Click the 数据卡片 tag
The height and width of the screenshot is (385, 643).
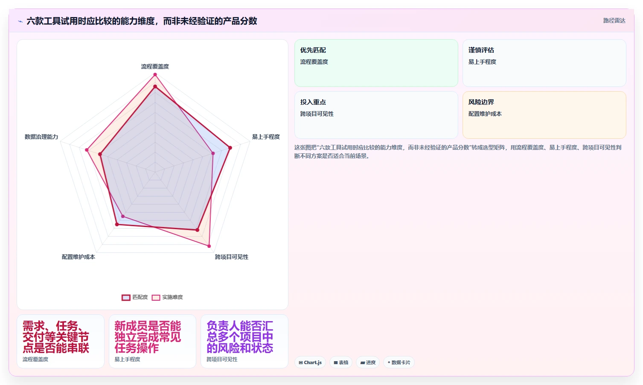click(399, 362)
